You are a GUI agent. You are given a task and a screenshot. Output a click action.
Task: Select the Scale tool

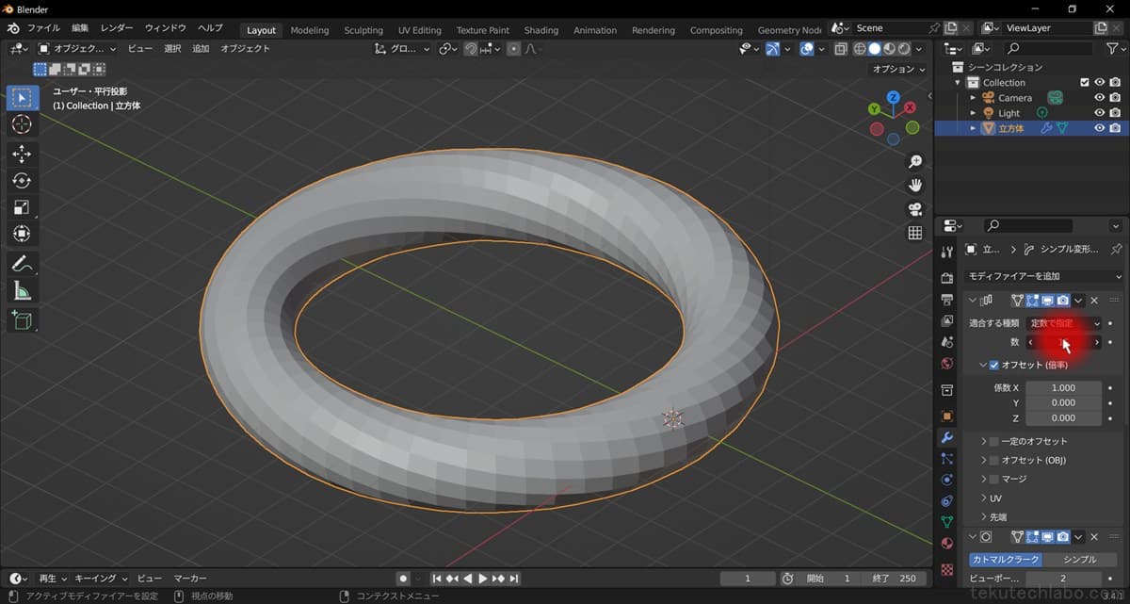[23, 206]
